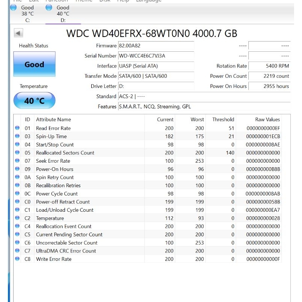
Task: Click the status orb beside UltraDMA CRC Error Count
Action: (17, 251)
